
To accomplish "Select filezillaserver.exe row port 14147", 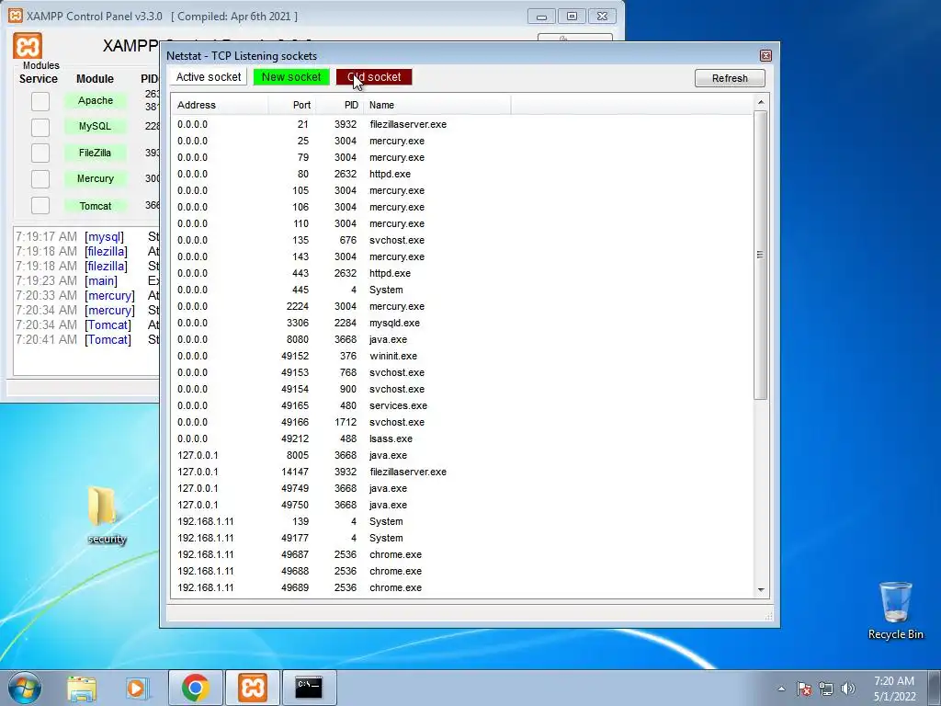I will click(x=462, y=472).
